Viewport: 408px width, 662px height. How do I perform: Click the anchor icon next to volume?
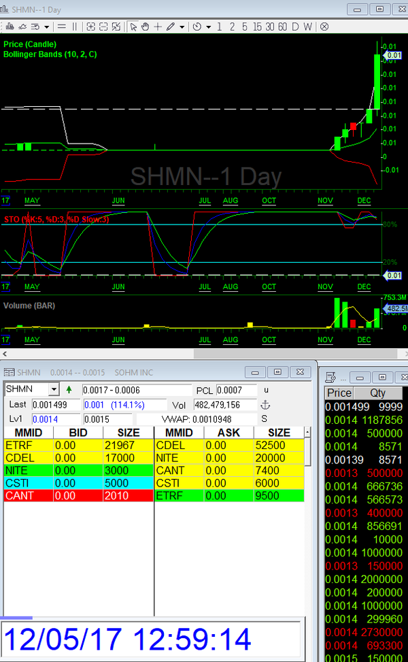(x=265, y=405)
